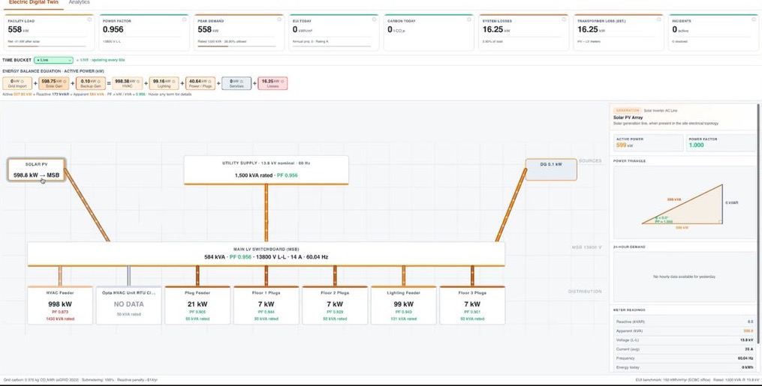Click the right details panel scrollbar

[758, 223]
